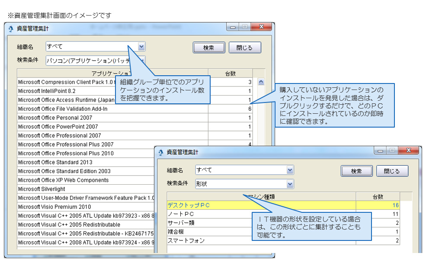Viewport: 426px width, 269px height.
Task: Click the 閉じる button in the rear window
Action: 245,48
